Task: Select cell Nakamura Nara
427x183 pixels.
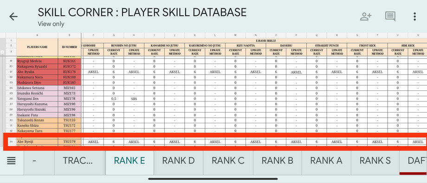Action: [x=37, y=77]
